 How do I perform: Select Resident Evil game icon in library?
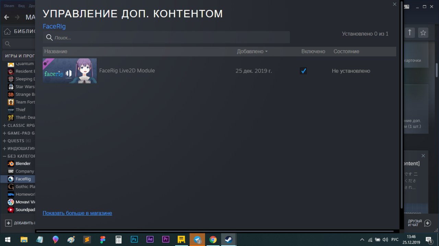click(11, 71)
